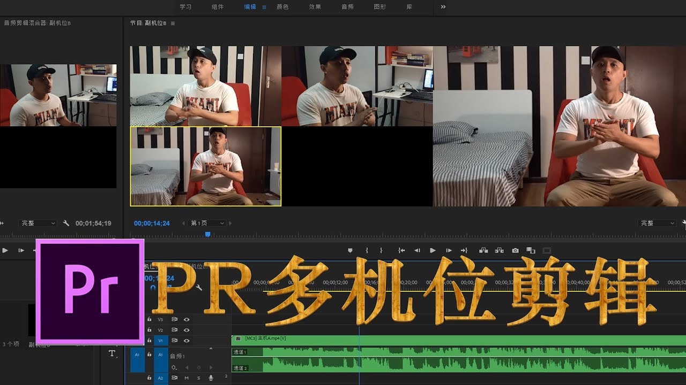The image size is (686, 385).
Task: Go to previous keyframe on A1
Action: pyautogui.click(x=187, y=368)
